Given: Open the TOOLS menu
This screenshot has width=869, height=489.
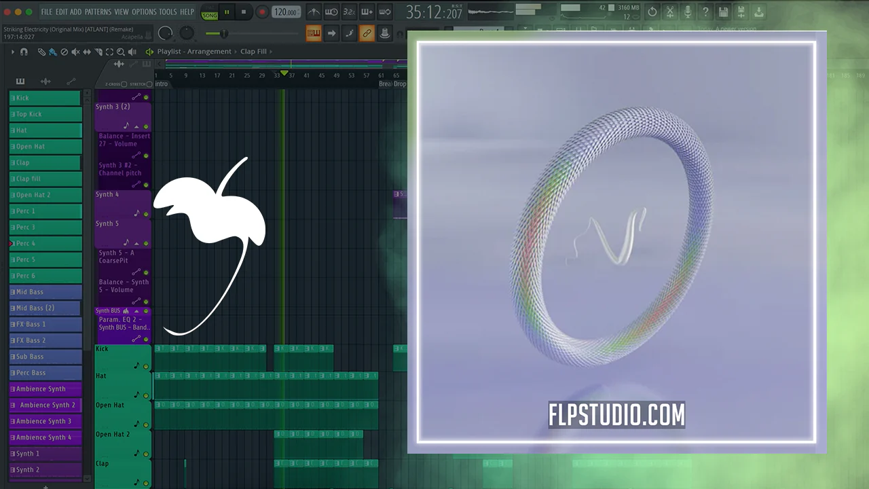Looking at the screenshot, I should click(x=168, y=12).
